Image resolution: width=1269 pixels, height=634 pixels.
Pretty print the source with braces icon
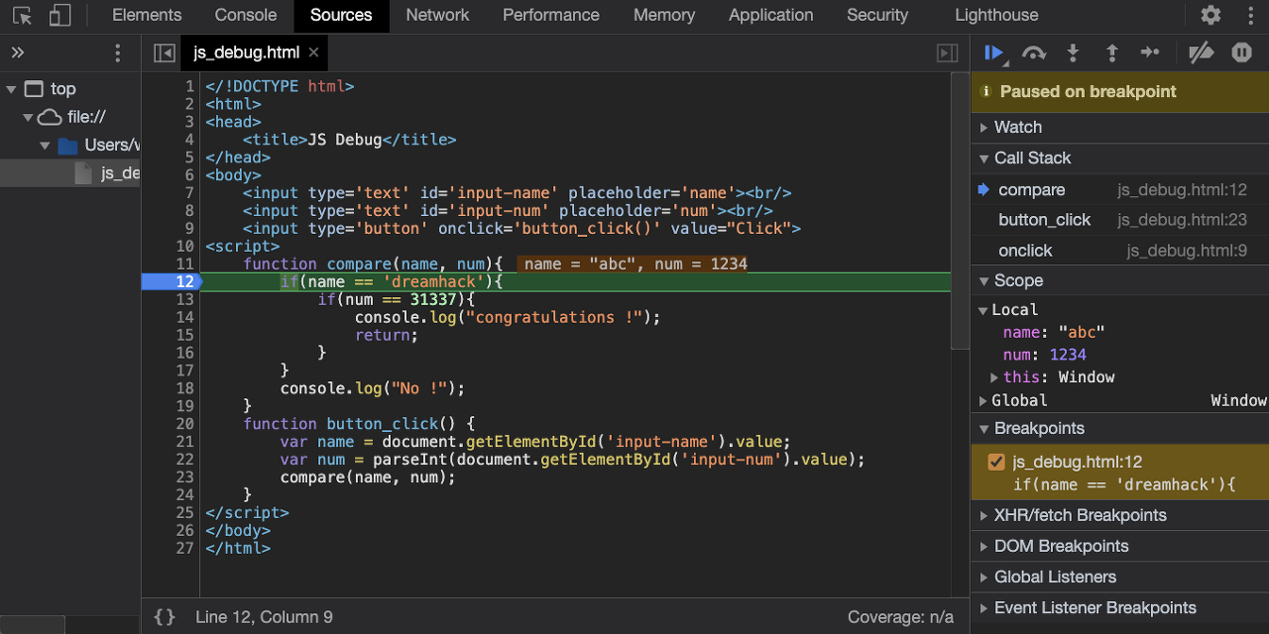point(165,617)
